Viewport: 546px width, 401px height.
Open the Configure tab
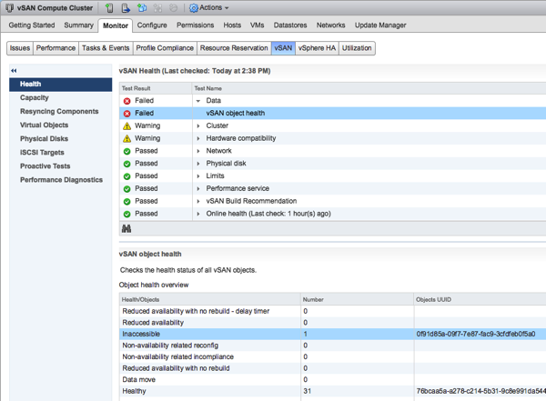[x=152, y=25]
